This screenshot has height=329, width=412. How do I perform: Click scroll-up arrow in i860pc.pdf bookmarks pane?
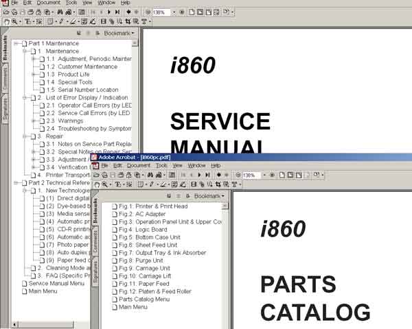pyautogui.click(x=225, y=206)
